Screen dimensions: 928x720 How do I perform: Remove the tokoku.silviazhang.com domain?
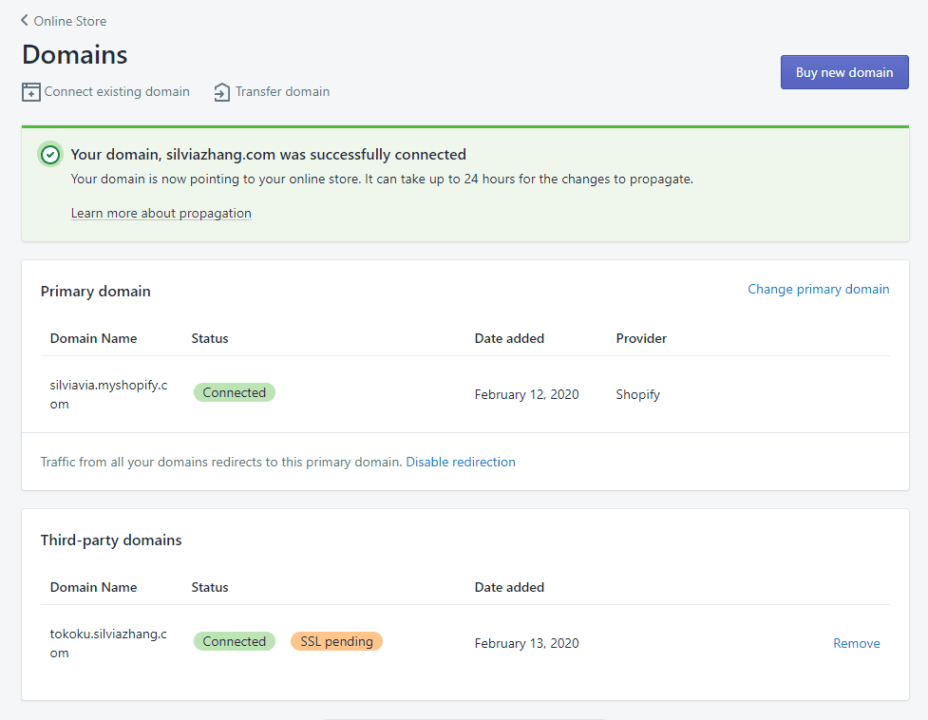tap(857, 643)
